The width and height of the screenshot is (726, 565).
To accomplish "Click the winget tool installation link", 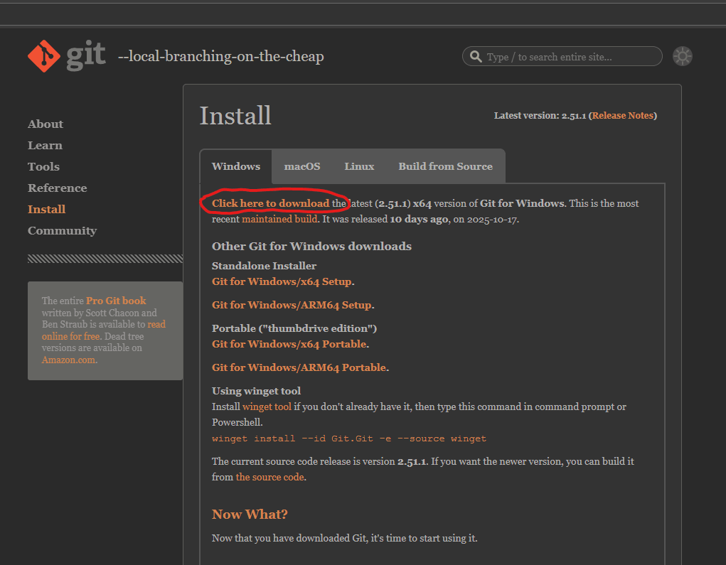I will [x=267, y=406].
